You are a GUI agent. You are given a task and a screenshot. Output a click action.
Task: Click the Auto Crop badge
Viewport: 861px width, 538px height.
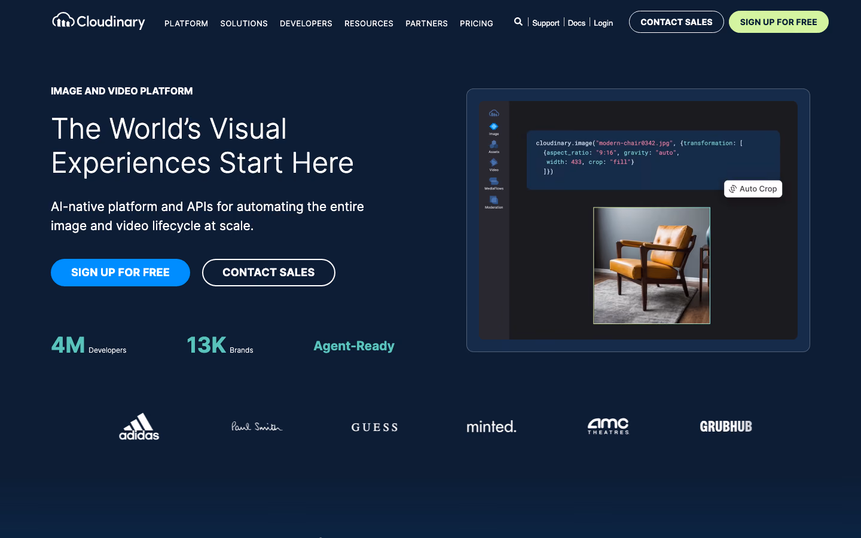[x=753, y=189]
